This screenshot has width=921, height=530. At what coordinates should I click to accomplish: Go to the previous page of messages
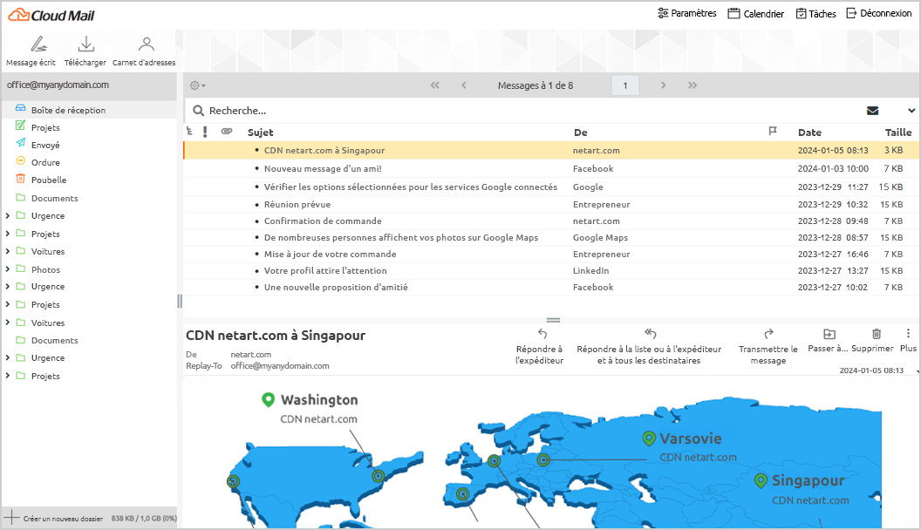click(463, 85)
